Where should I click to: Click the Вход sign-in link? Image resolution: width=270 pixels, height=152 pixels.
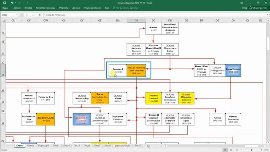(x=244, y=8)
